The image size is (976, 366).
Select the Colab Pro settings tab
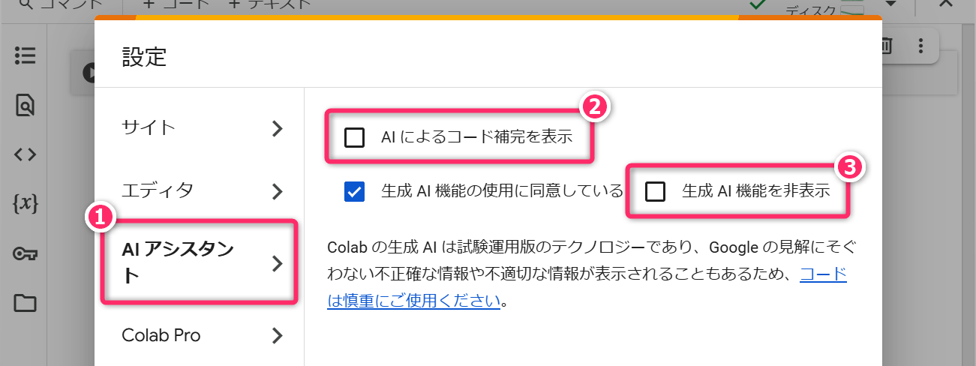[x=161, y=335]
